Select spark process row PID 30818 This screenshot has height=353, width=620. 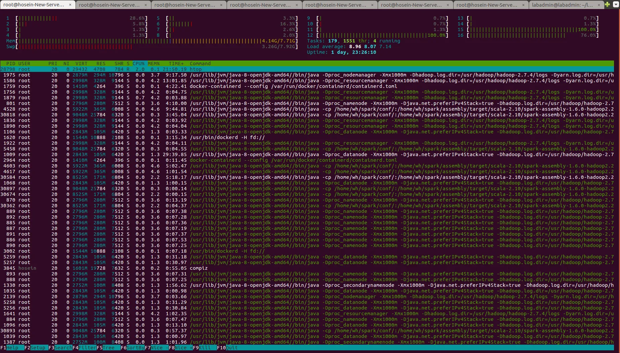point(307,115)
